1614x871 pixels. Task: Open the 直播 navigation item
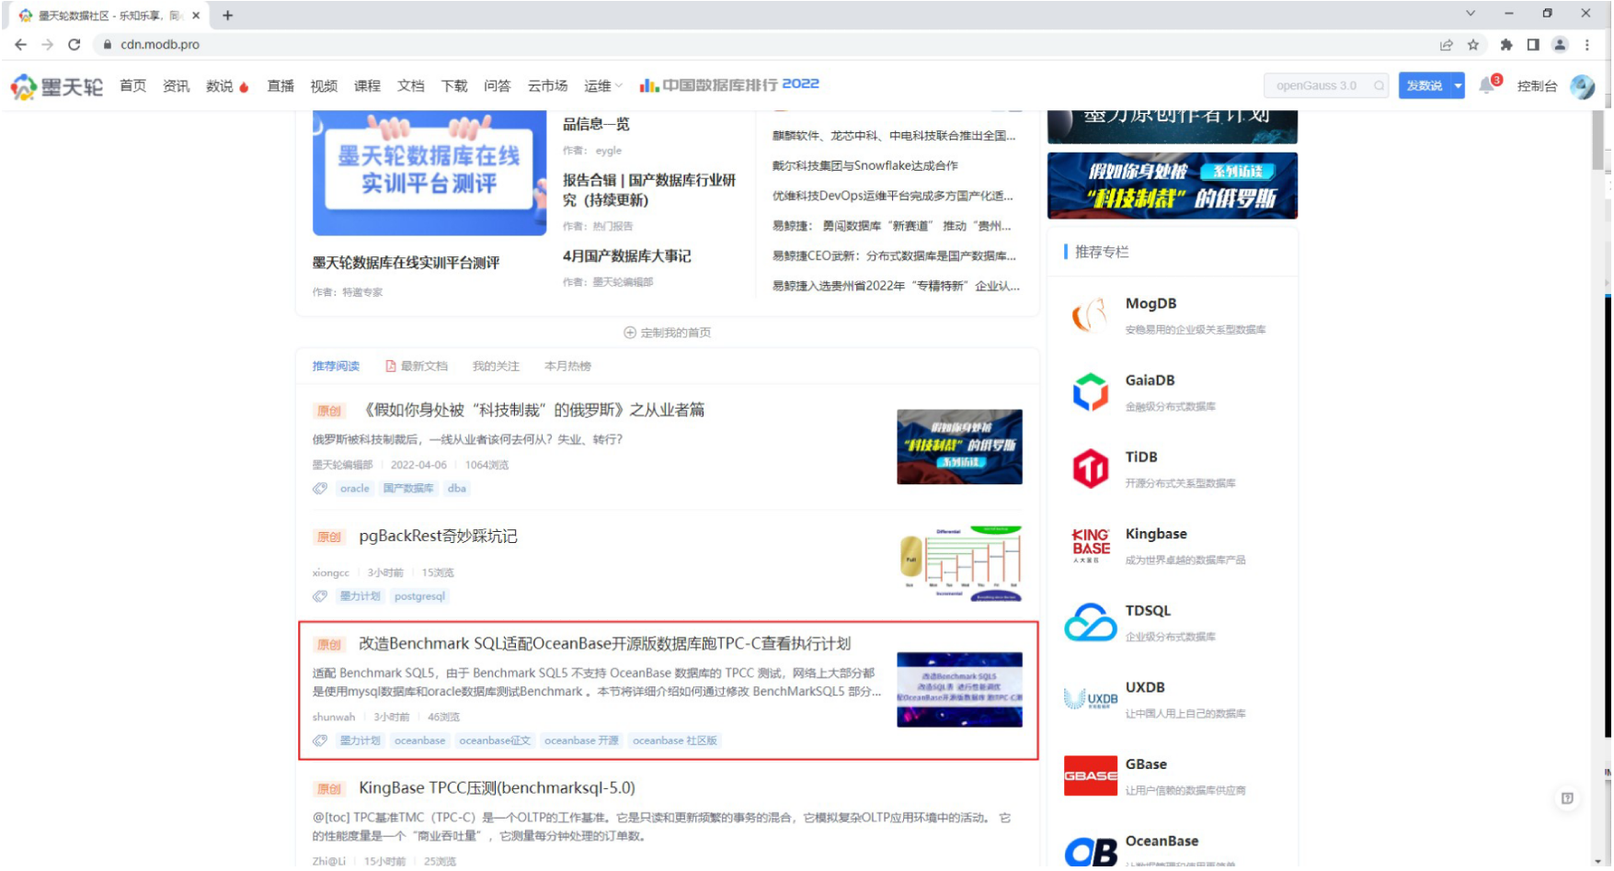[280, 85]
